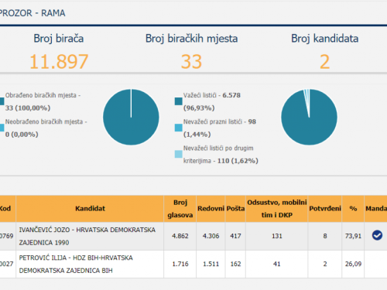Click the percentage value 26,09
Screen dimensions: 387x290
tap(353, 264)
